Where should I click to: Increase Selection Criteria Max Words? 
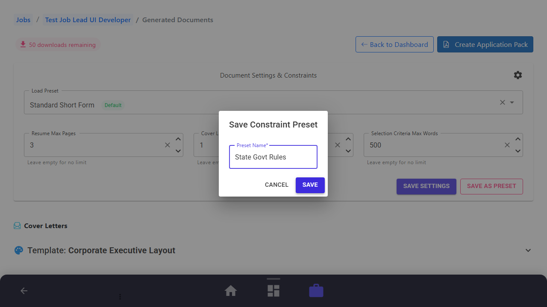click(518, 139)
